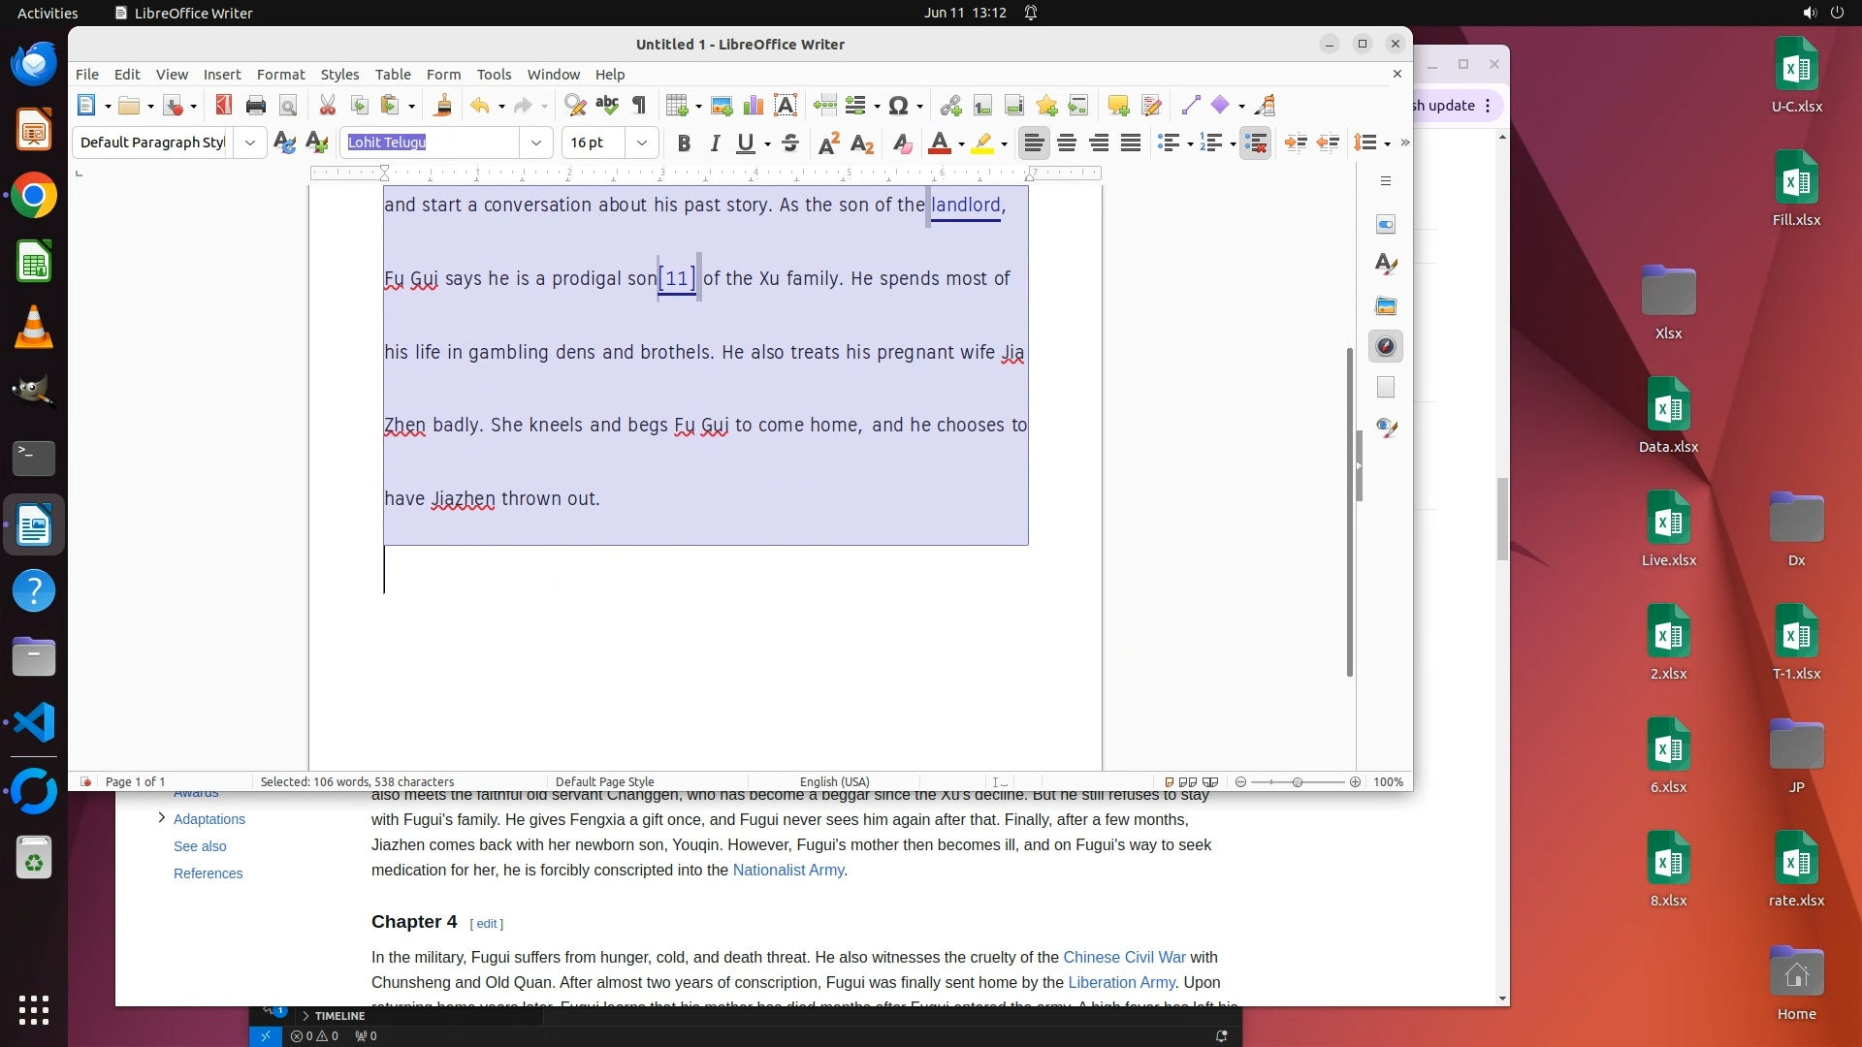Screen dimensions: 1862x1047
Task: Click the Insert Comment icon
Action: [1118, 106]
